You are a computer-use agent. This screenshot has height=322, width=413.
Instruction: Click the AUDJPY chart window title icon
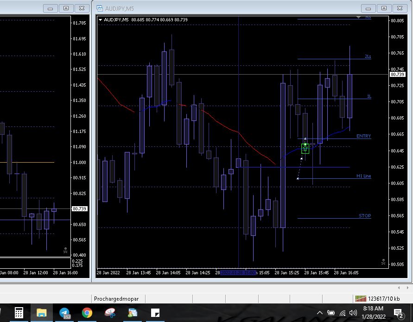99,8
